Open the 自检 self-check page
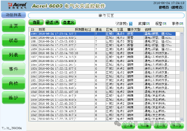 click(13, 83)
